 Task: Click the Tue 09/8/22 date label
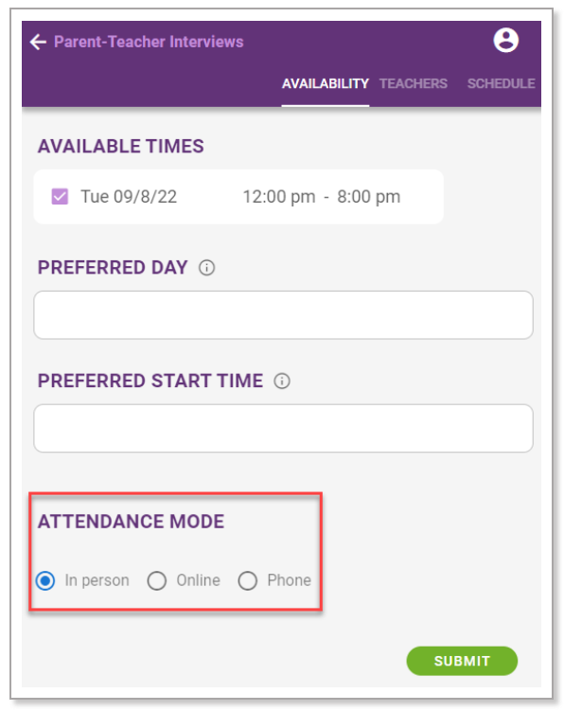tap(129, 197)
